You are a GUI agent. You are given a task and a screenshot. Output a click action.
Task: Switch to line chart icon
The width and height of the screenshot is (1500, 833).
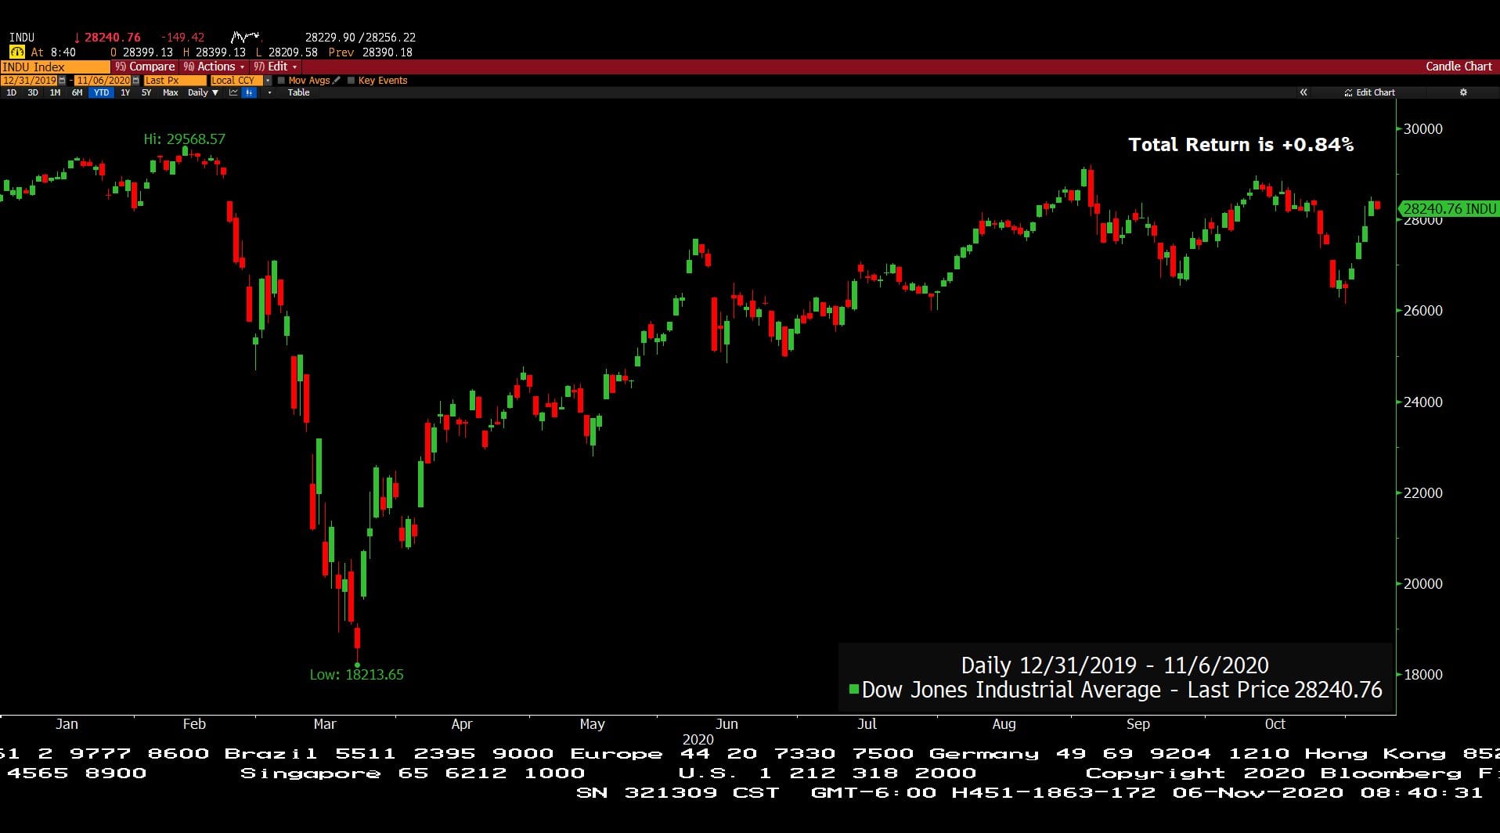tap(233, 92)
